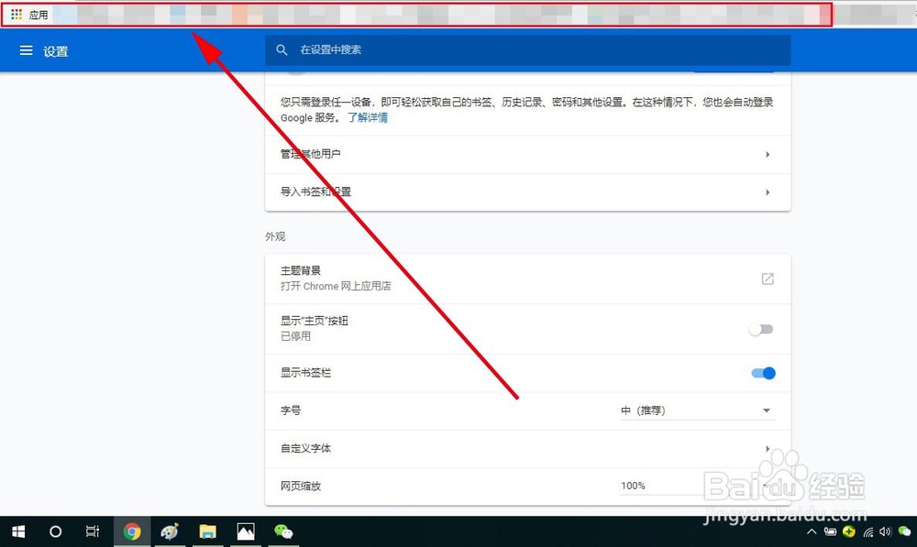Open the 了解详情 link
This screenshot has width=917, height=547.
(x=368, y=117)
